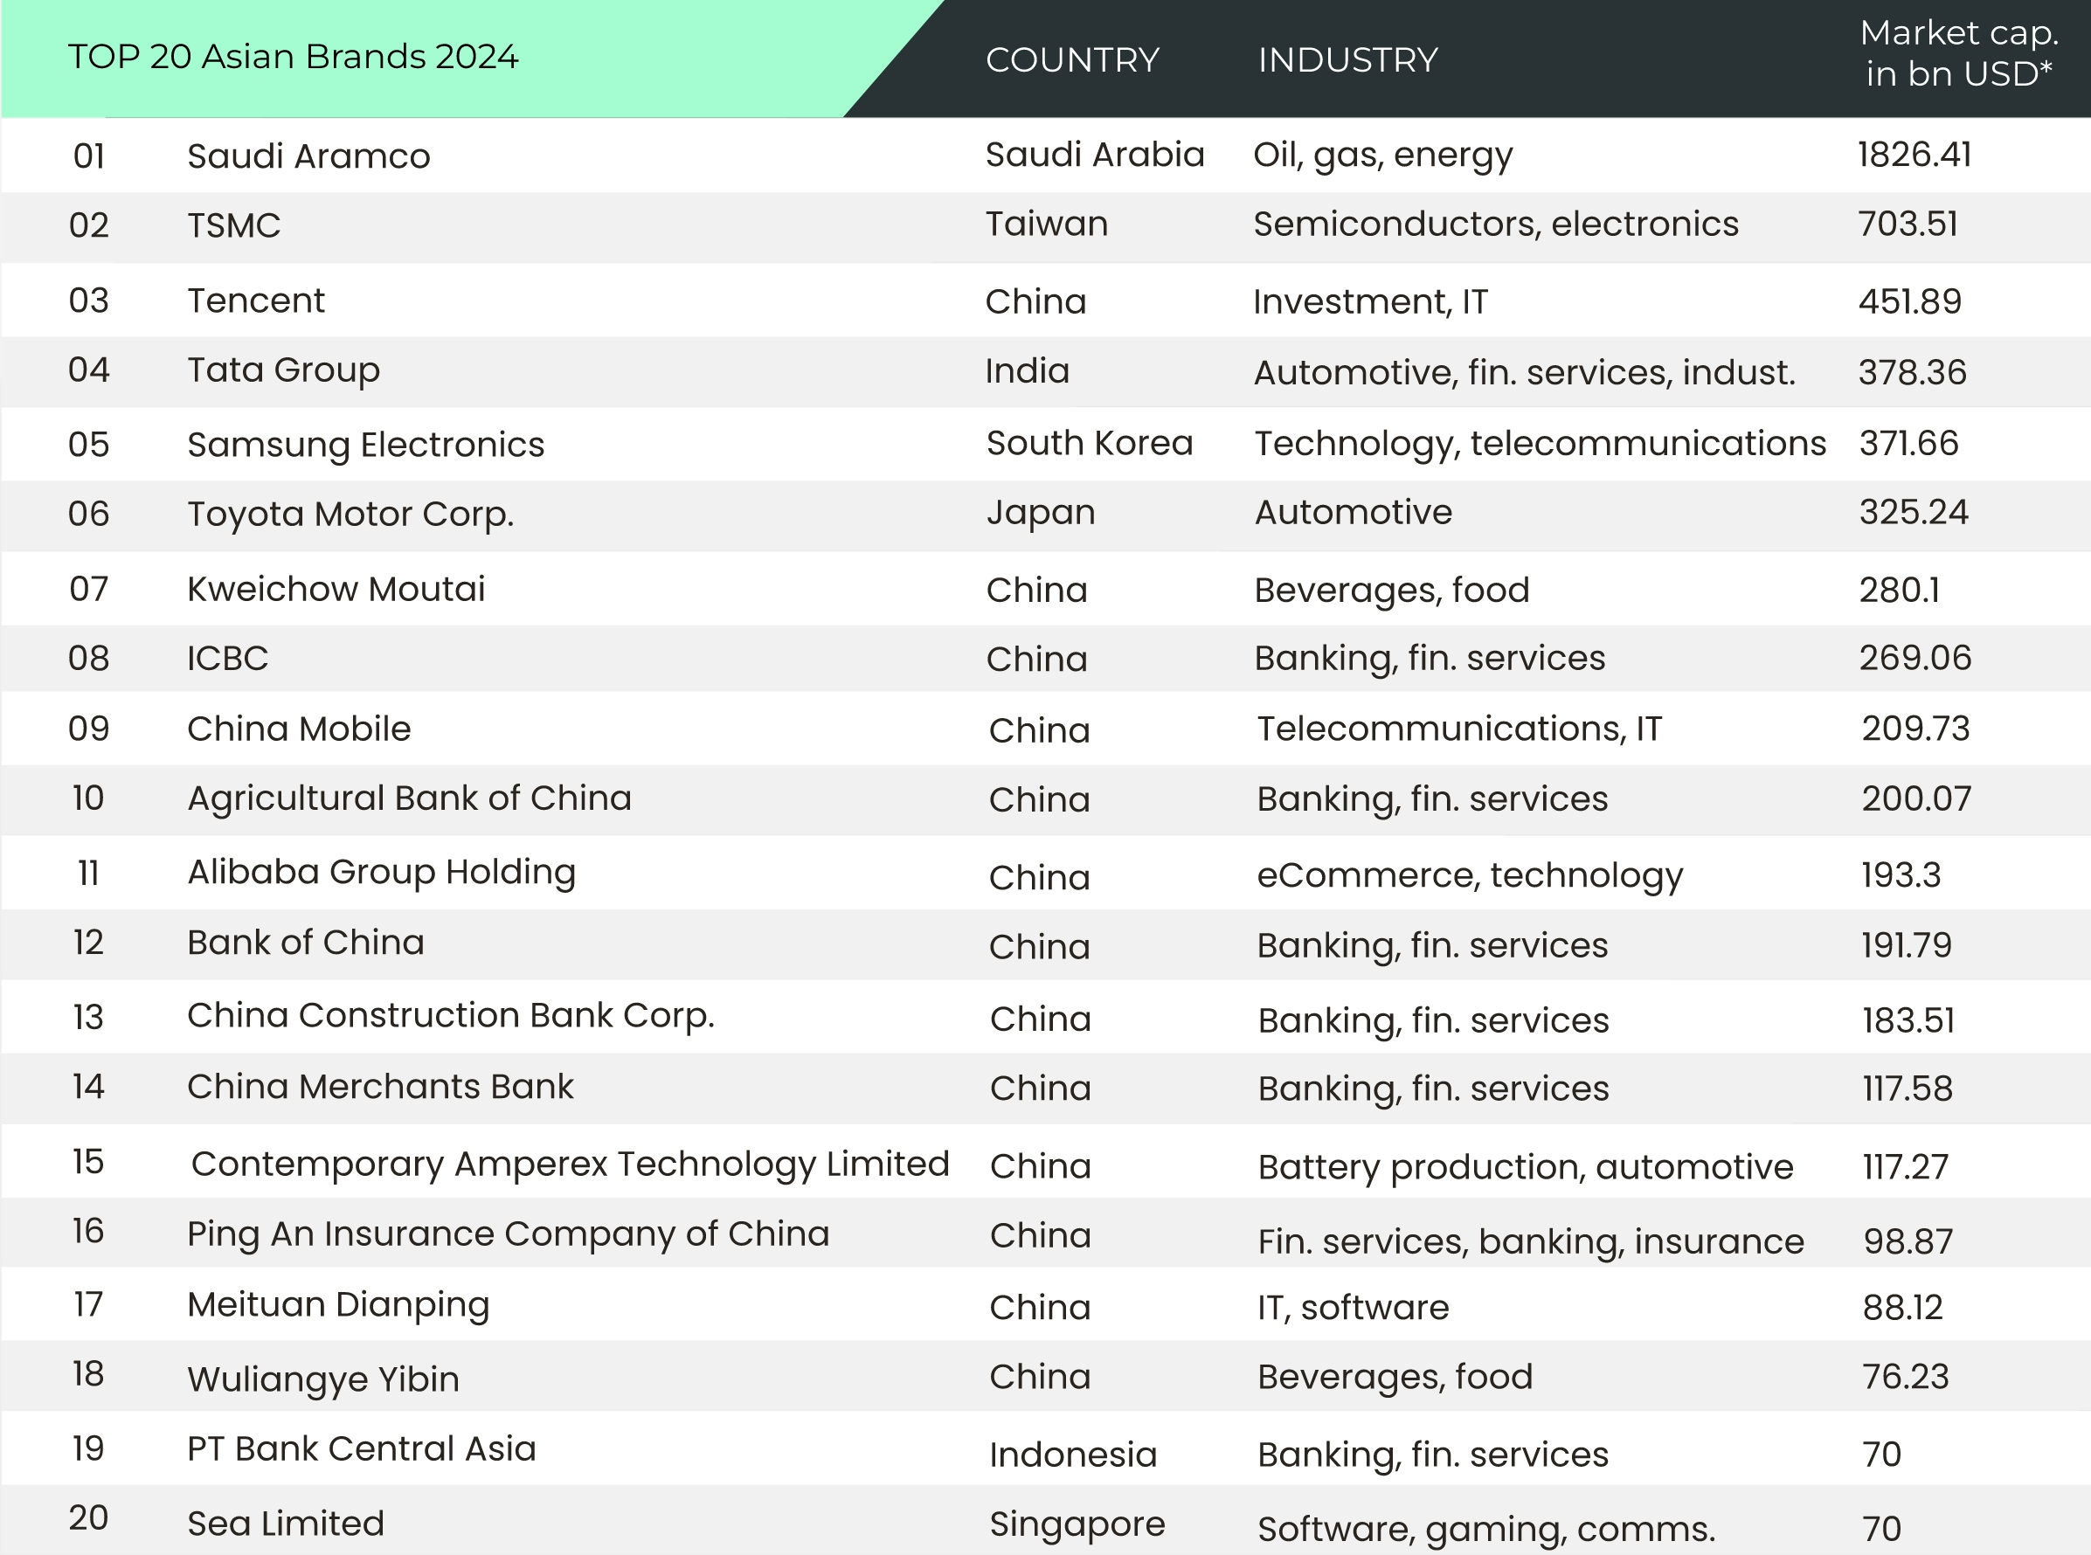The height and width of the screenshot is (1555, 2091).
Task: Click the COUNTRY column header
Action: (1071, 60)
